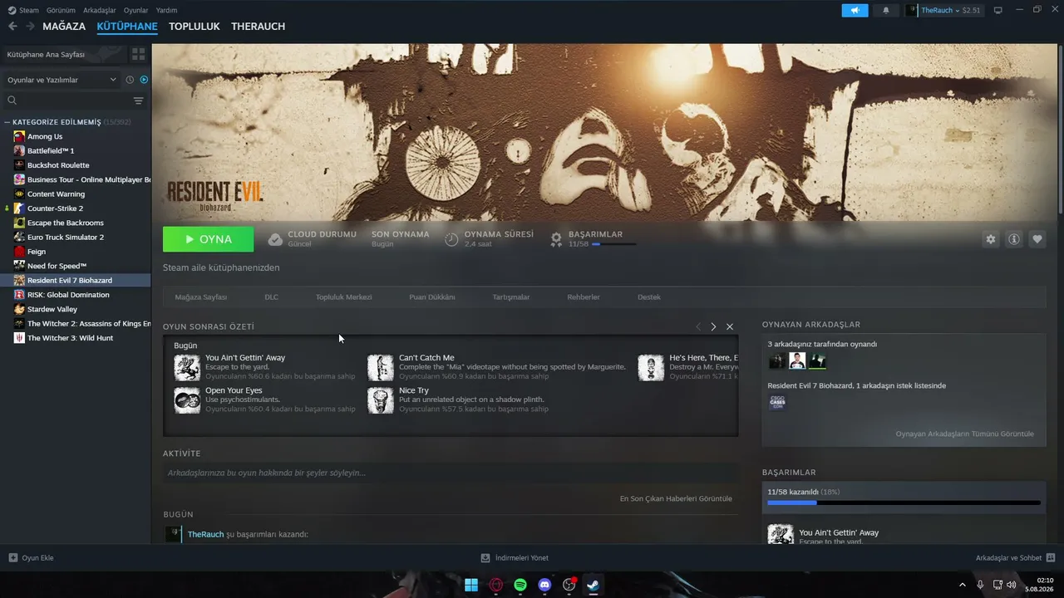
Task: Go back with the left arrow
Action: 12,27
